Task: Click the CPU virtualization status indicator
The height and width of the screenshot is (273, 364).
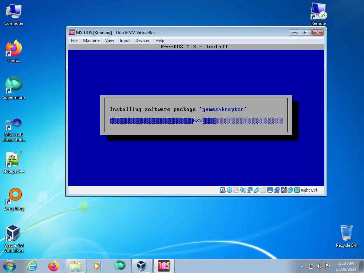Action: 284,190
